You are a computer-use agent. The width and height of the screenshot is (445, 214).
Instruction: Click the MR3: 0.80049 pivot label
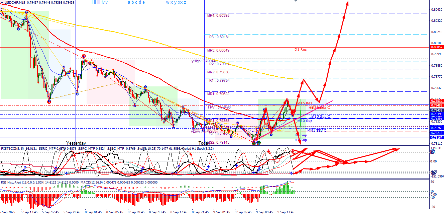pos(218,50)
